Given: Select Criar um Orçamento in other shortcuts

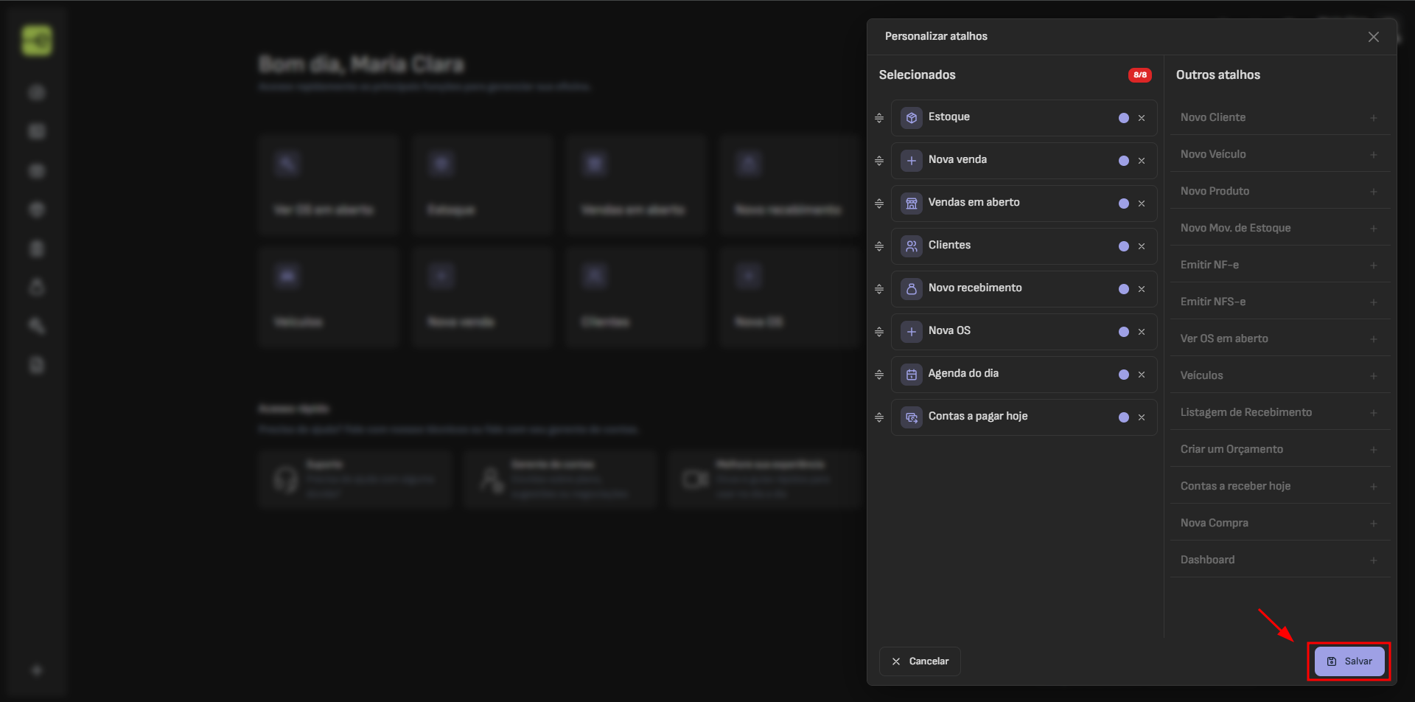Looking at the screenshot, I should 1231,449.
